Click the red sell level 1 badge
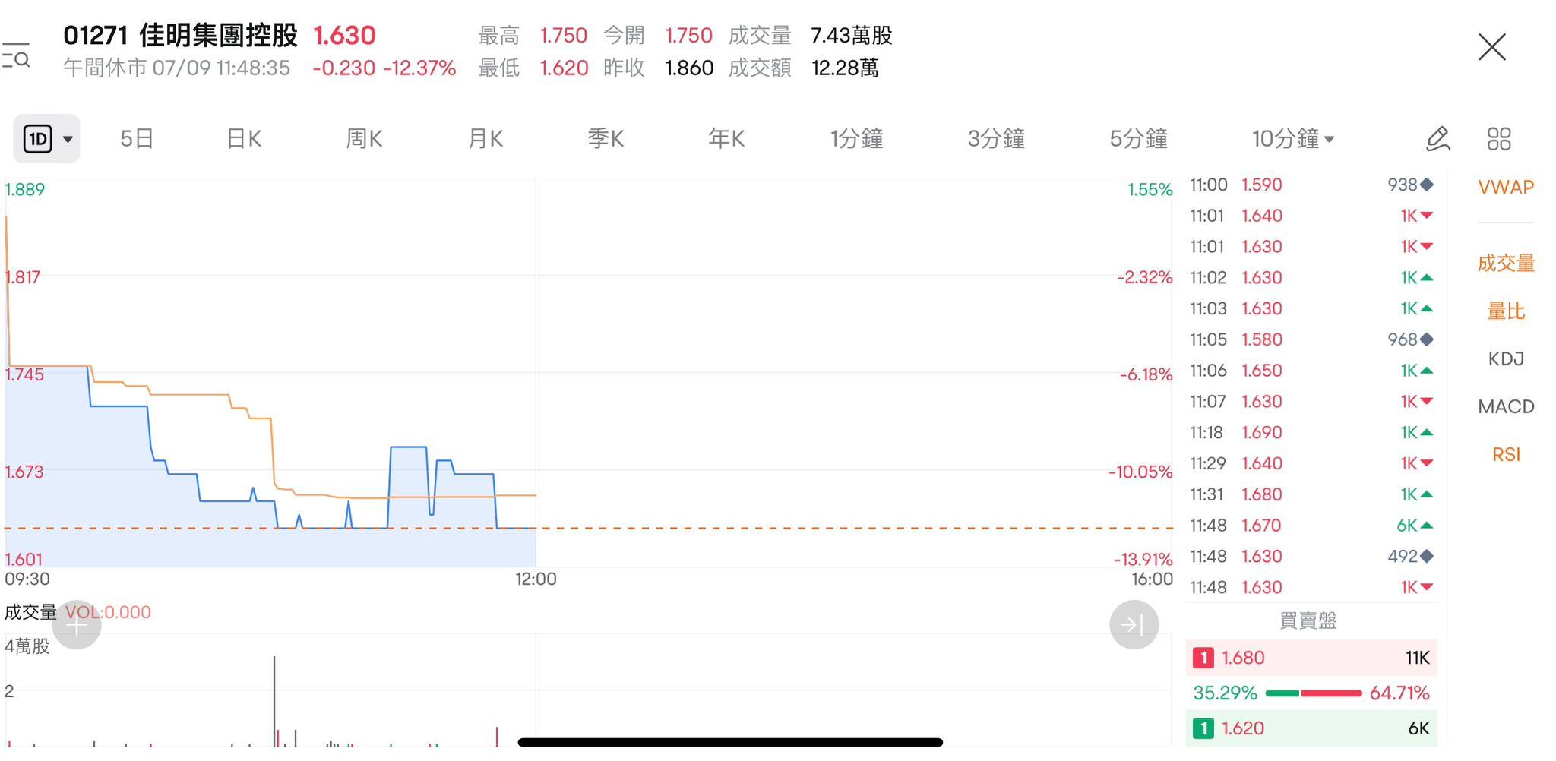 point(1203,658)
